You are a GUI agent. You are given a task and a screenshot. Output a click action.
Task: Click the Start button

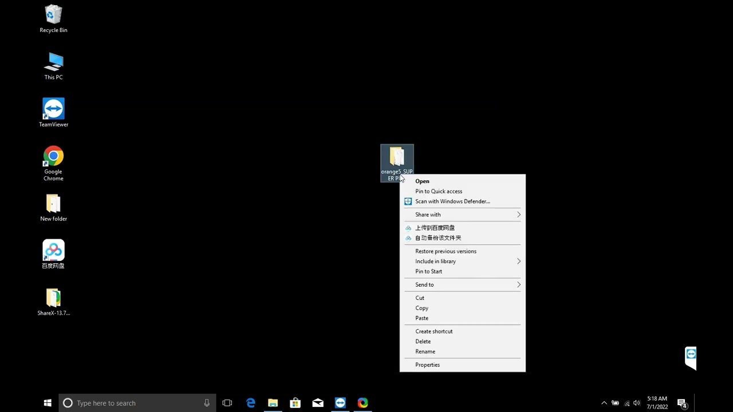pos(48,403)
